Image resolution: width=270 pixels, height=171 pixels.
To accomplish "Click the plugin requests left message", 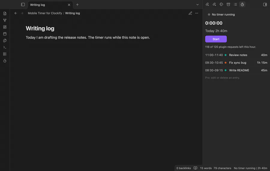I will click(x=230, y=47).
